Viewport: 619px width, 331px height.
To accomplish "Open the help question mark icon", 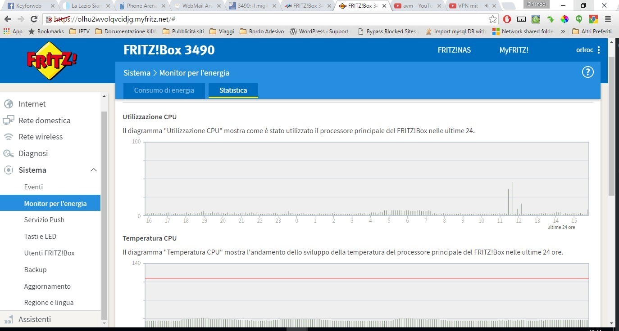I will [x=587, y=72].
